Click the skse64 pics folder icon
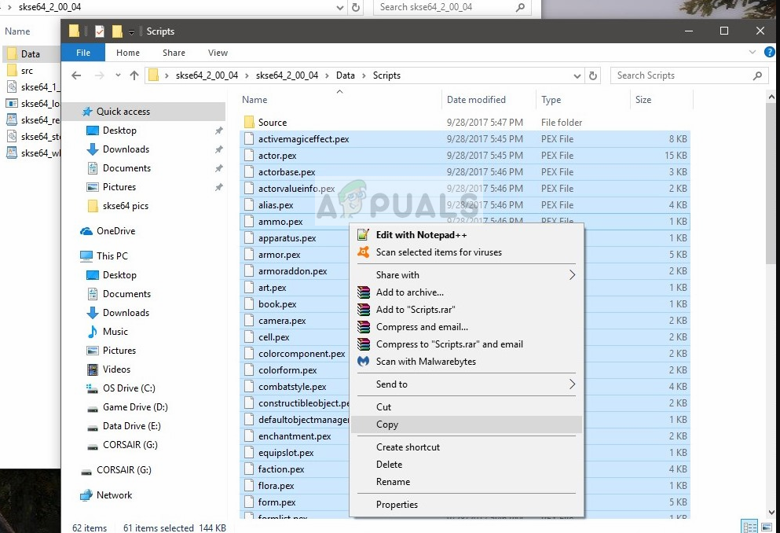This screenshot has width=780, height=533. (93, 206)
